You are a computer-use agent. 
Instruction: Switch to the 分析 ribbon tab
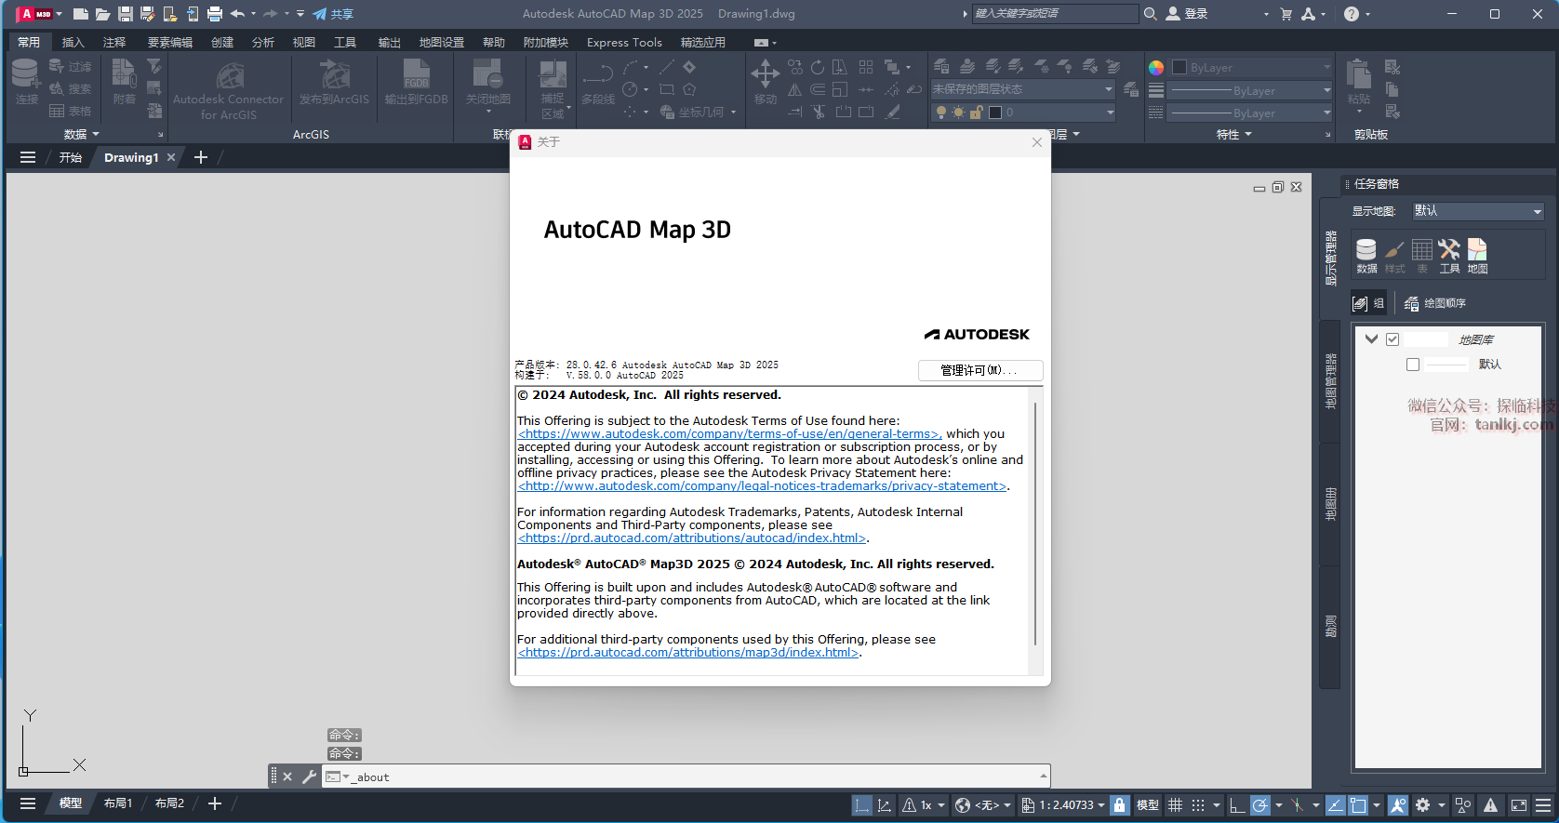click(263, 43)
